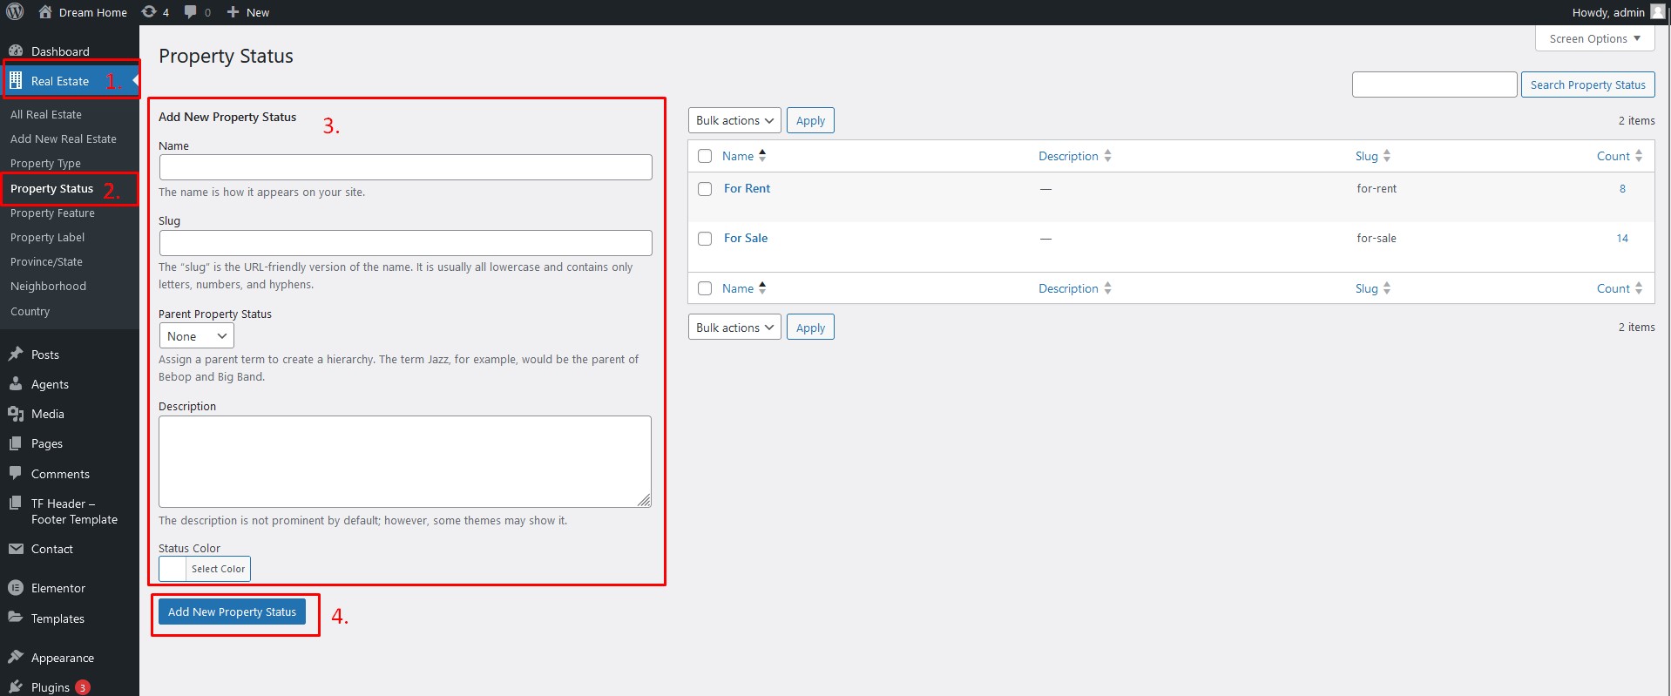Open the Parent Property Status None dropdown
This screenshot has height=696, width=1671.
(196, 335)
